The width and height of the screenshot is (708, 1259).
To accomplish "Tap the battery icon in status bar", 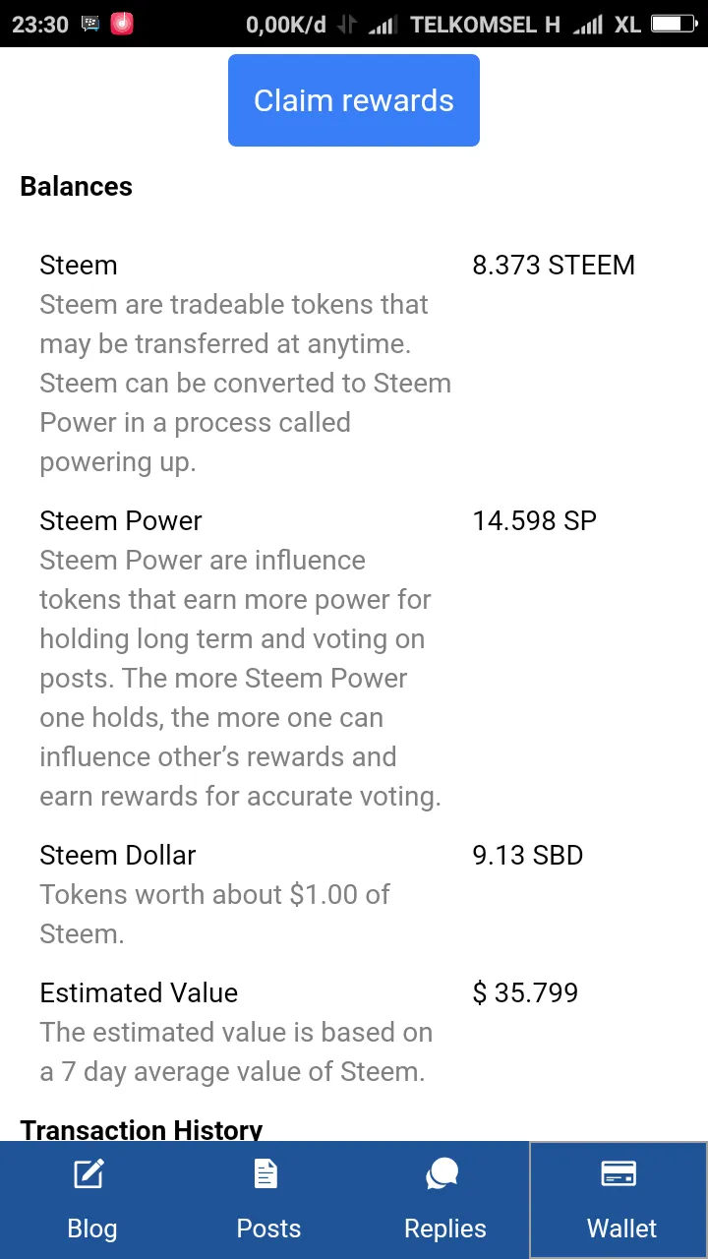I will click(x=674, y=24).
